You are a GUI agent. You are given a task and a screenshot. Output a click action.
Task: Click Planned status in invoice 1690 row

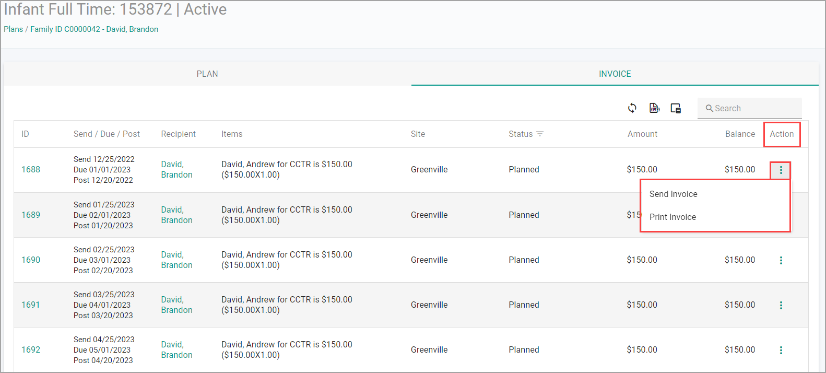524,260
